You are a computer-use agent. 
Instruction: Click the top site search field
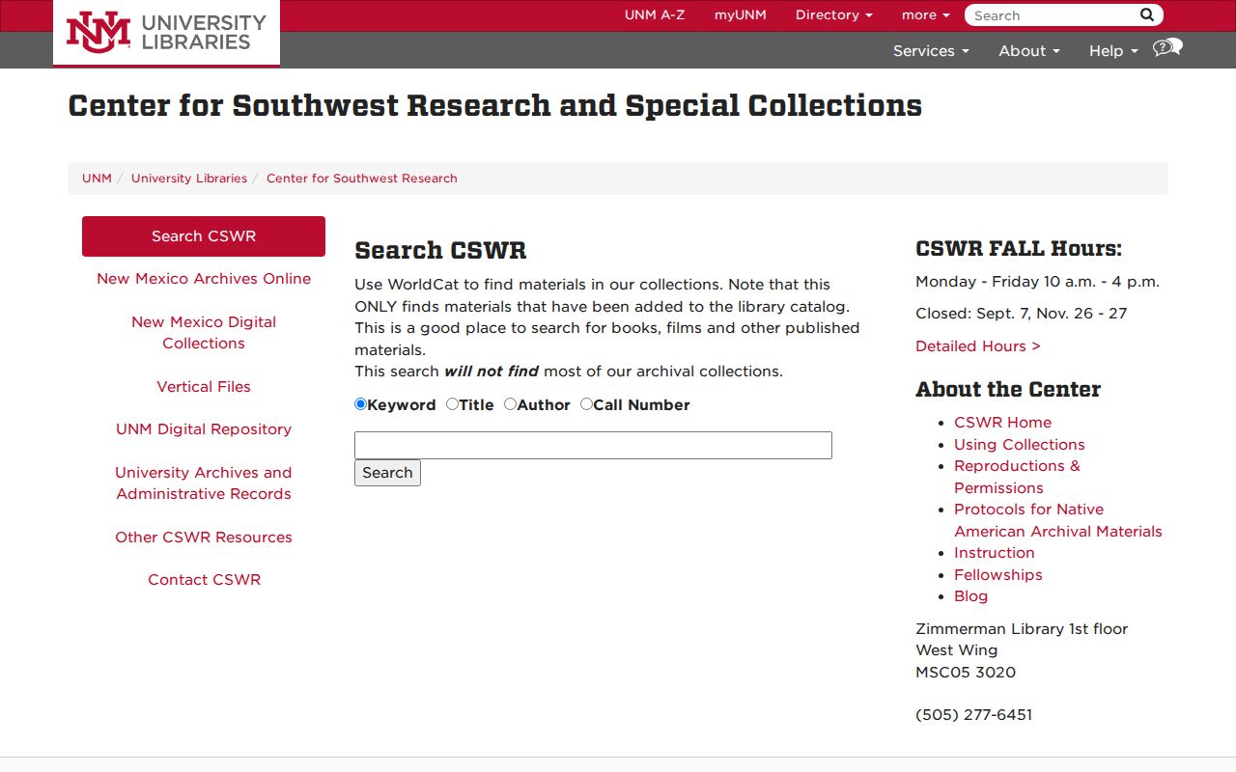coord(1052,15)
